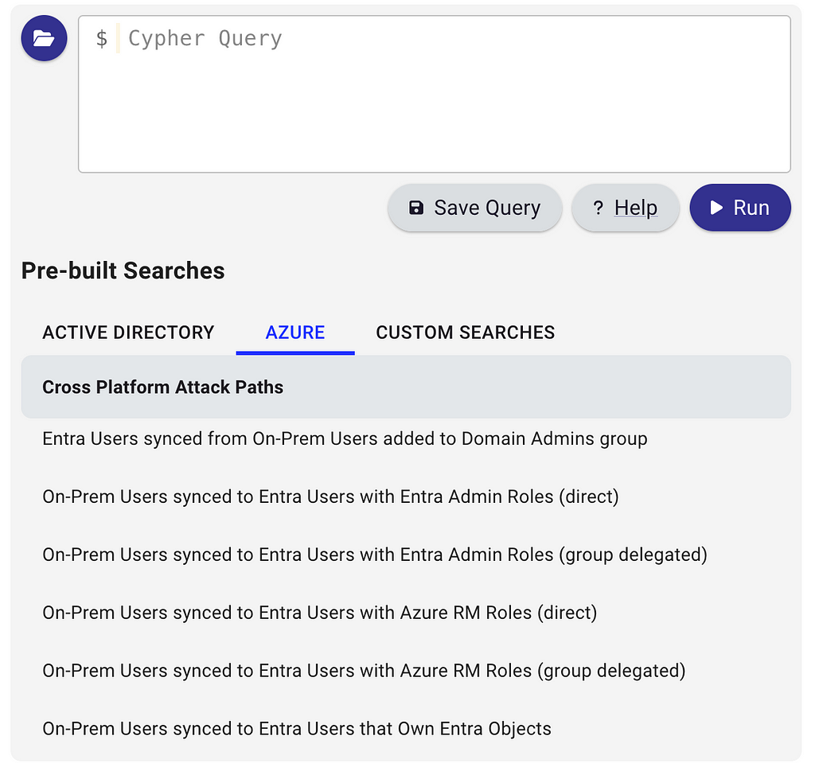
Task: Click the floppy disk Save Query icon
Action: pyautogui.click(x=415, y=208)
